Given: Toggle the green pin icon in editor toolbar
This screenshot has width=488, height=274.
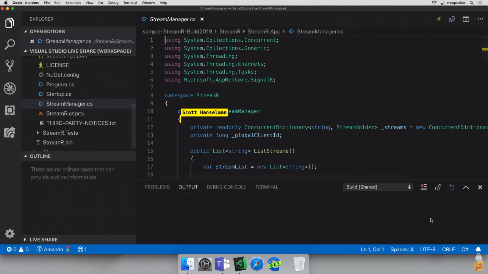Looking at the screenshot, I should point(438,19).
